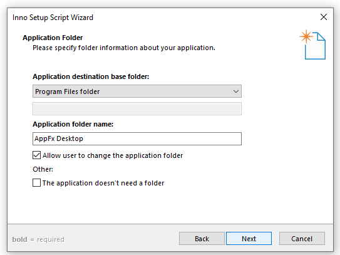Image resolution: width=340 pixels, height=255 pixels.
Task: Click the AppFx Desktop folder name field
Action: [137, 138]
